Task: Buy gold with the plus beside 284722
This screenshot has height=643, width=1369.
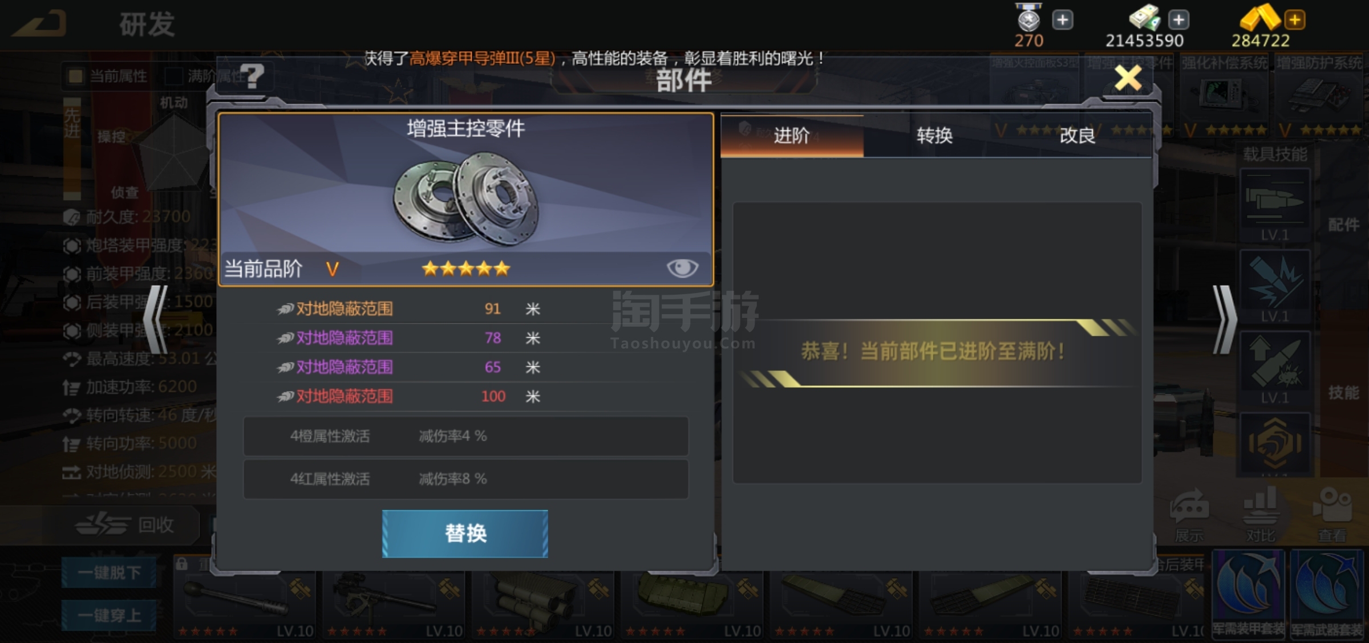Action: [1295, 20]
